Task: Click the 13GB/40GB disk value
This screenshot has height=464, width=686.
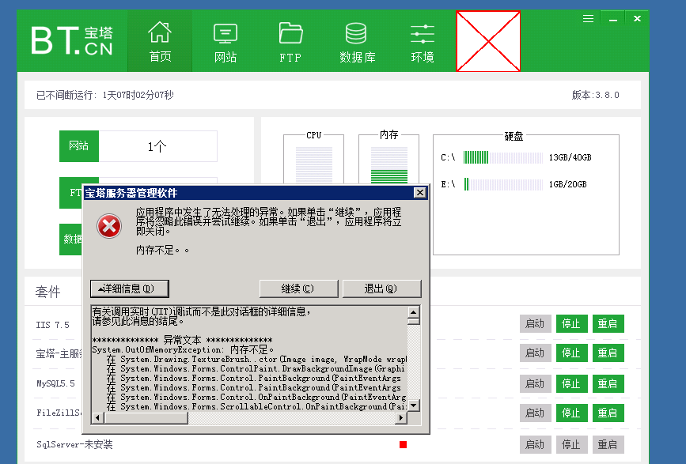Action: [570, 157]
